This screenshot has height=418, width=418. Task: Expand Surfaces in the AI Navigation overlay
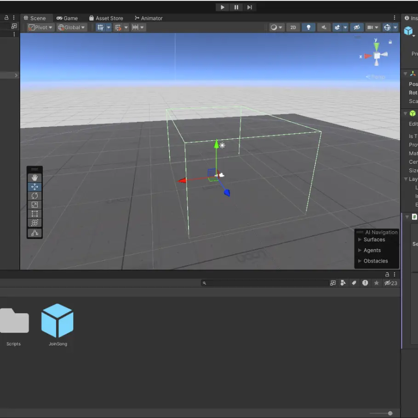click(x=374, y=240)
